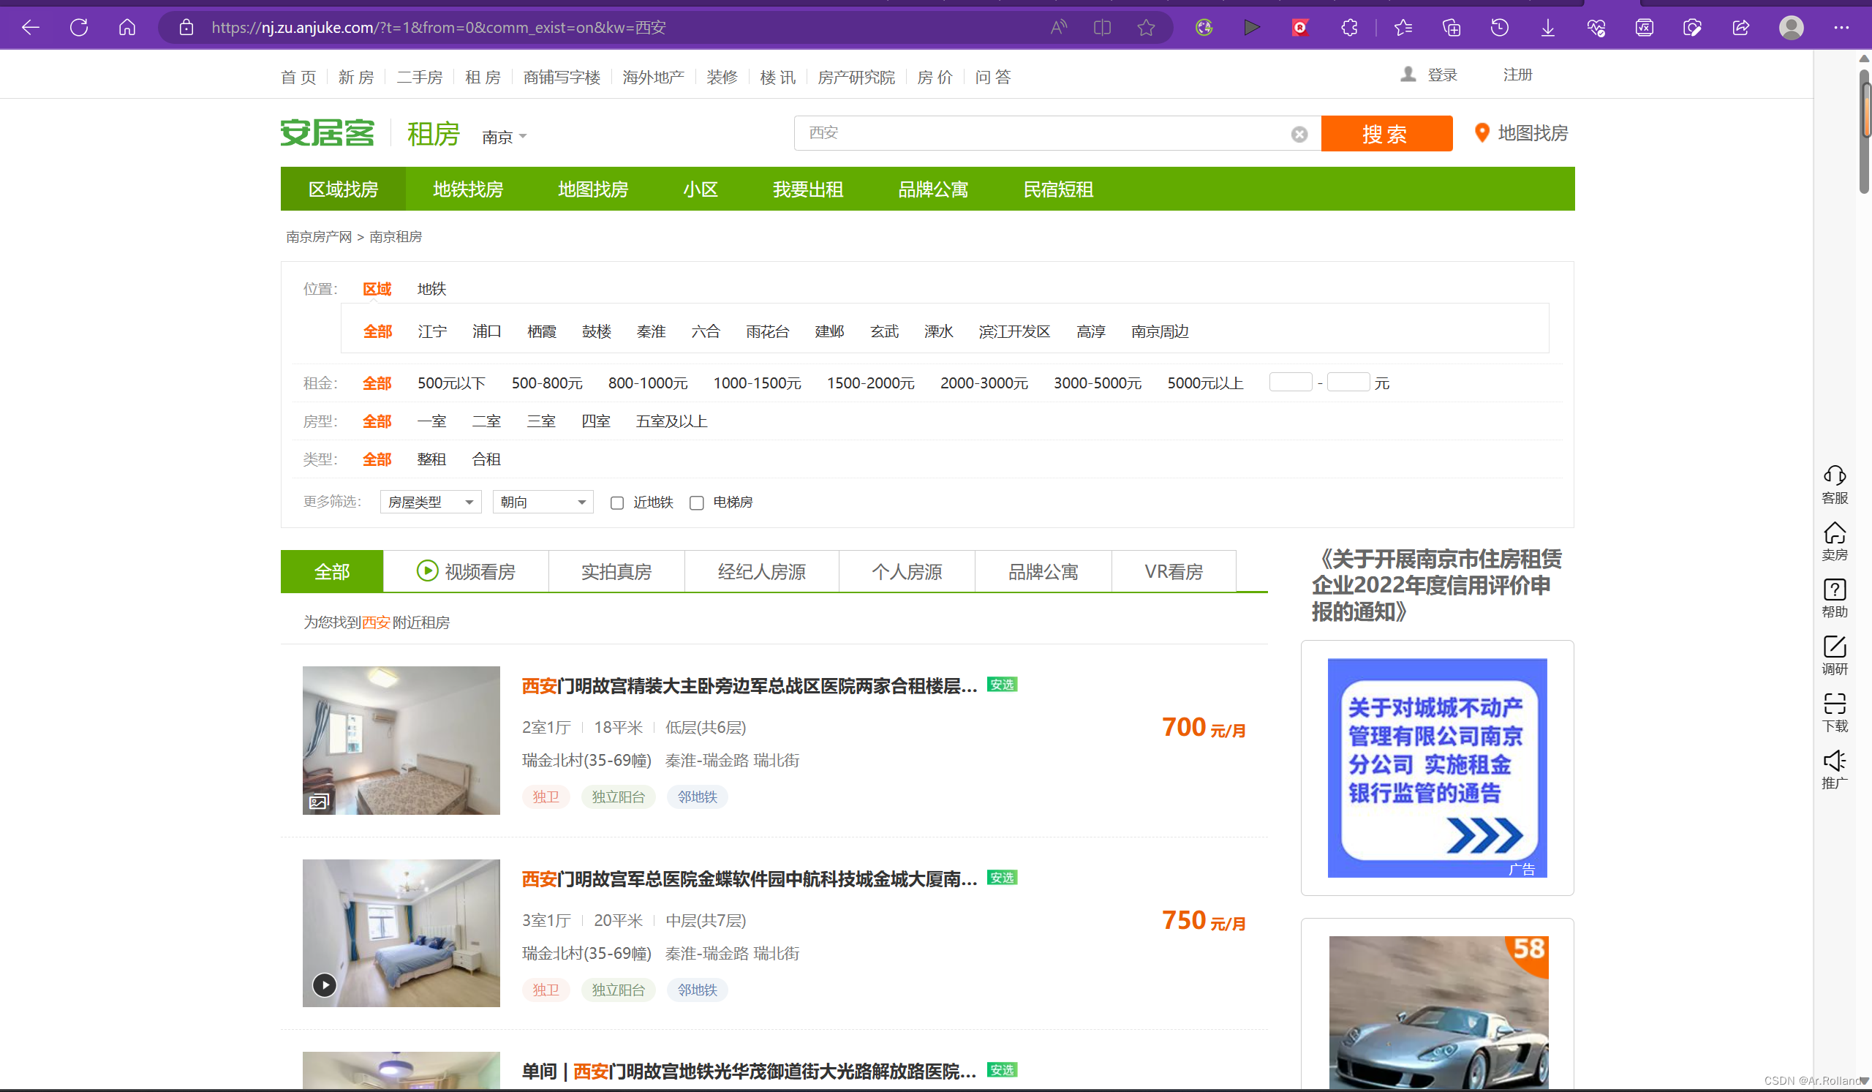Open downloads icon in toolbar
This screenshot has width=1872, height=1092.
[x=1547, y=28]
